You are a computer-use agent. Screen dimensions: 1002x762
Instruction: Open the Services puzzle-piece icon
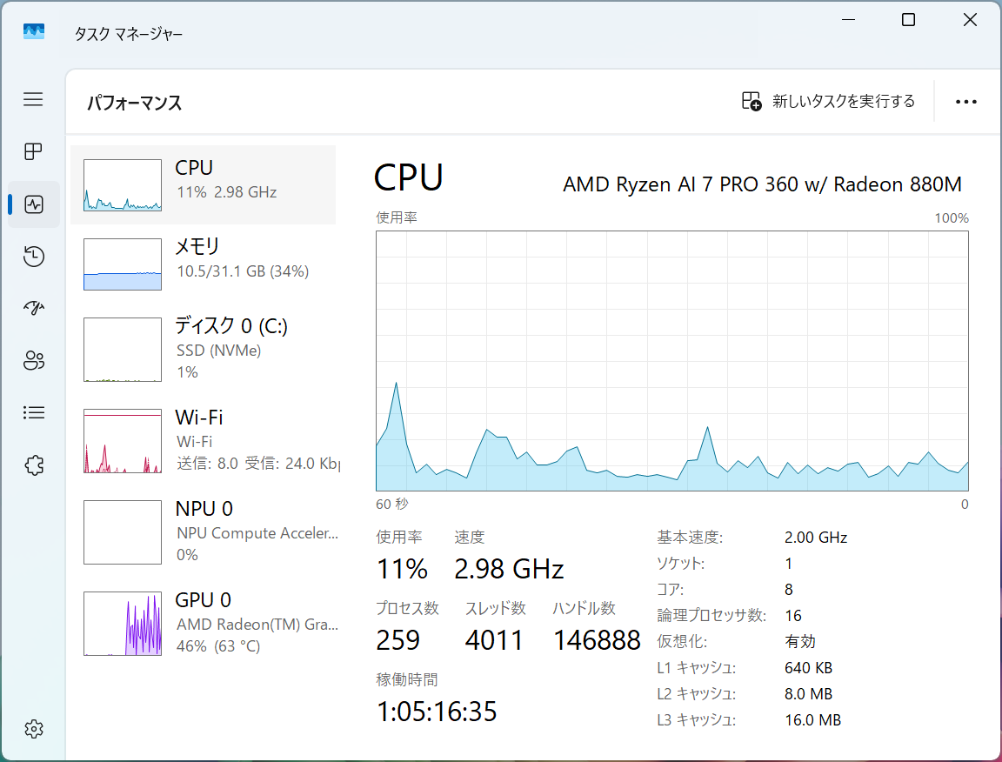33,465
